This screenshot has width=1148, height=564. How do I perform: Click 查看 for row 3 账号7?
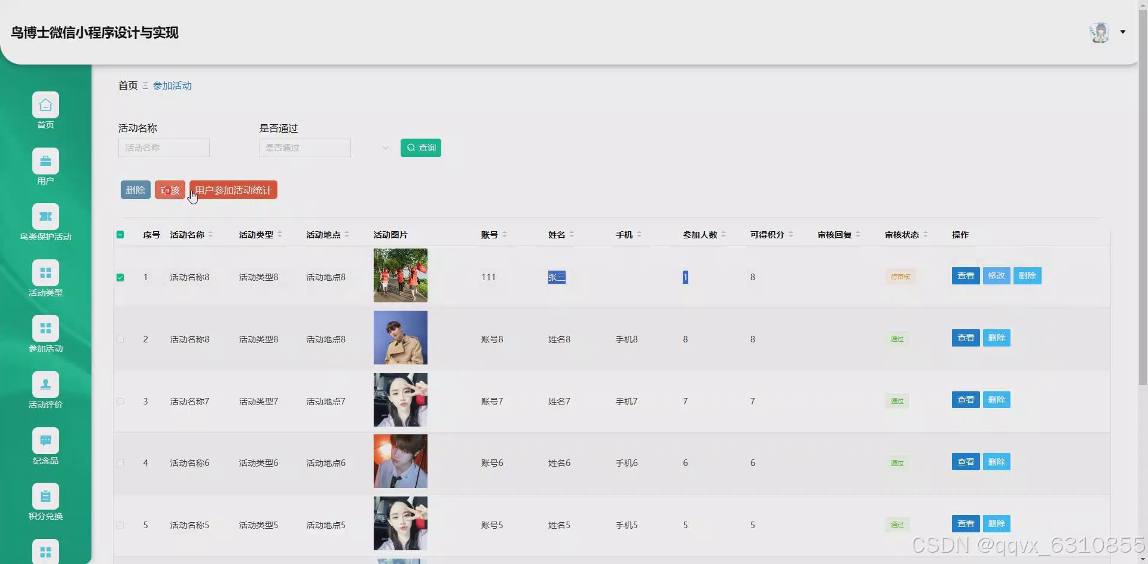click(966, 400)
